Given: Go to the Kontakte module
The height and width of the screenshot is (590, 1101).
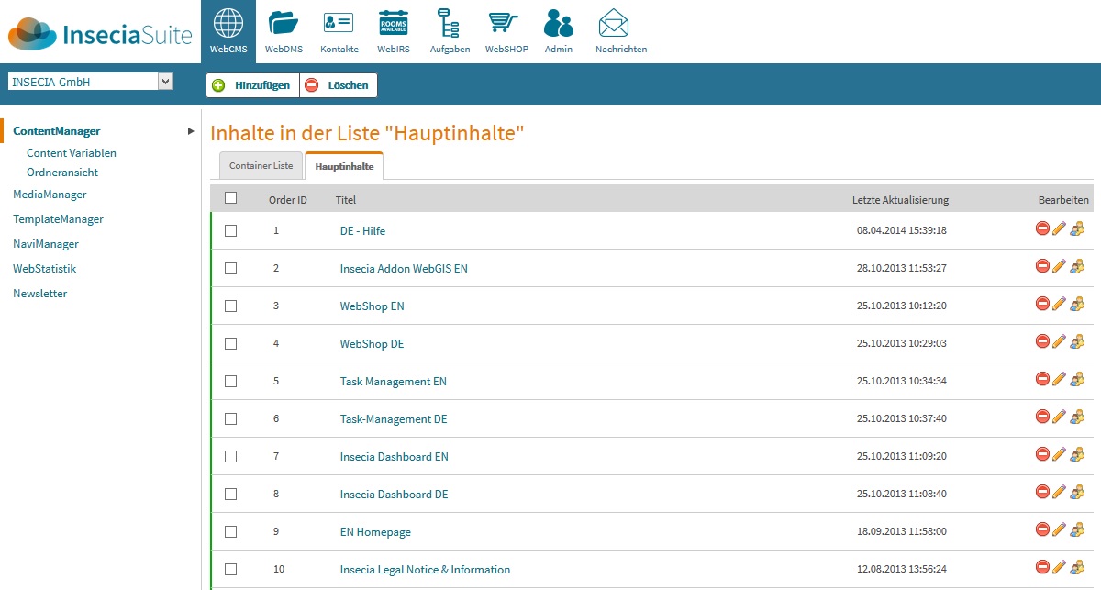Looking at the screenshot, I should pos(339,31).
